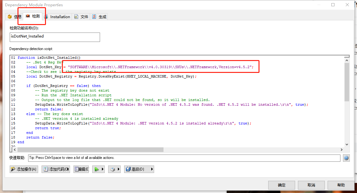Switch to the 生成 tab

(99, 17)
